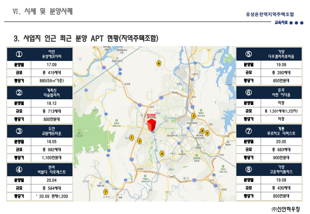Image resolution: width=310 pixels, height=214 pixels.
Task: Click the 총 883세대 cell
Action: (x=281, y=150)
